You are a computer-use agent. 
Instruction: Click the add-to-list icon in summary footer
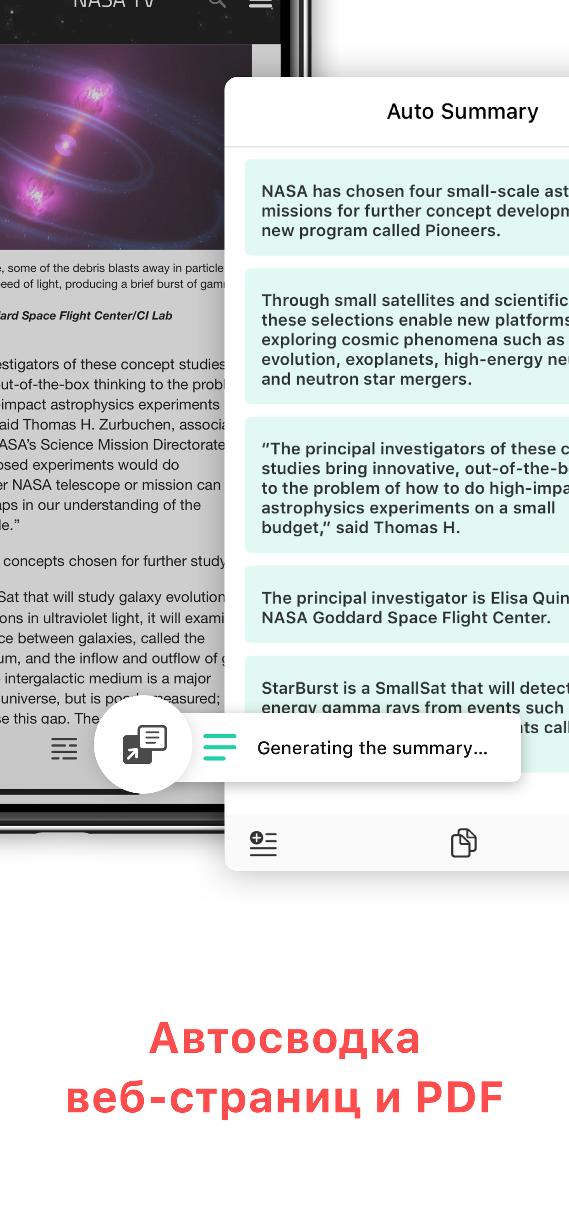tap(263, 844)
